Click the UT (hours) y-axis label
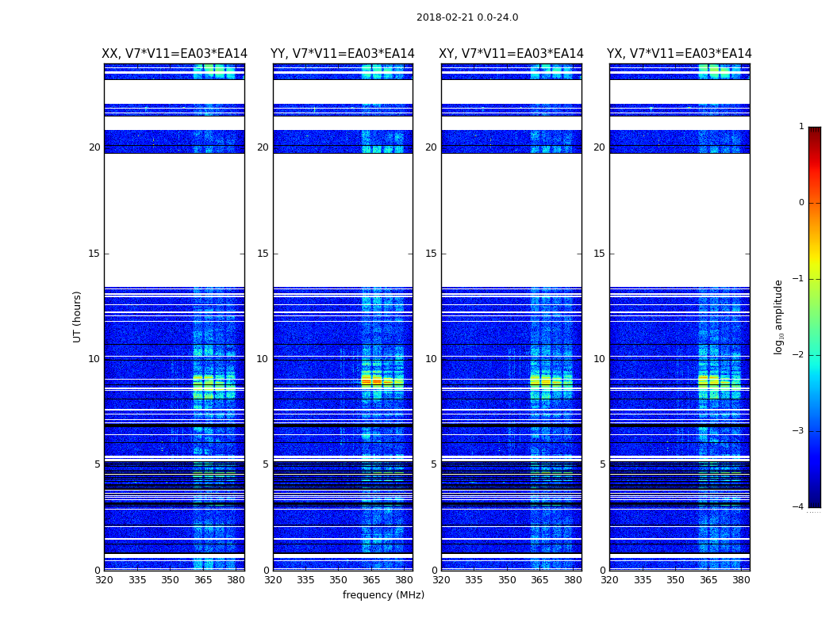The image size is (833, 634). point(77,316)
